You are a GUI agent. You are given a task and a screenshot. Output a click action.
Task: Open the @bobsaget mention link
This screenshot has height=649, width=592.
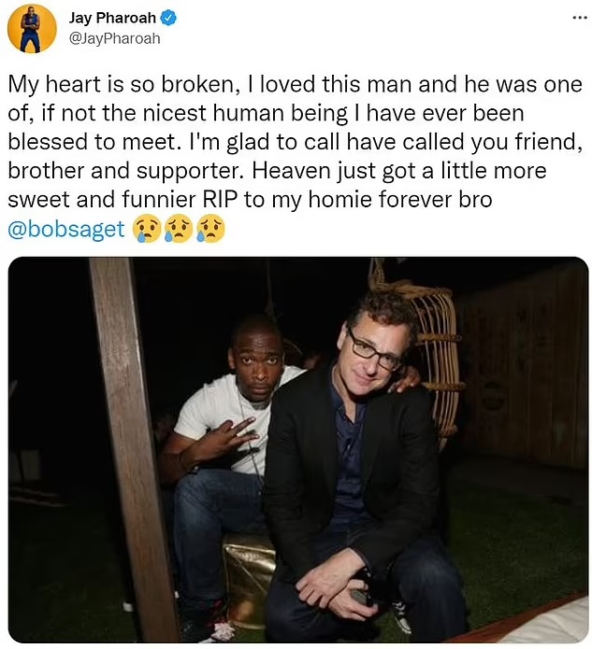point(65,229)
